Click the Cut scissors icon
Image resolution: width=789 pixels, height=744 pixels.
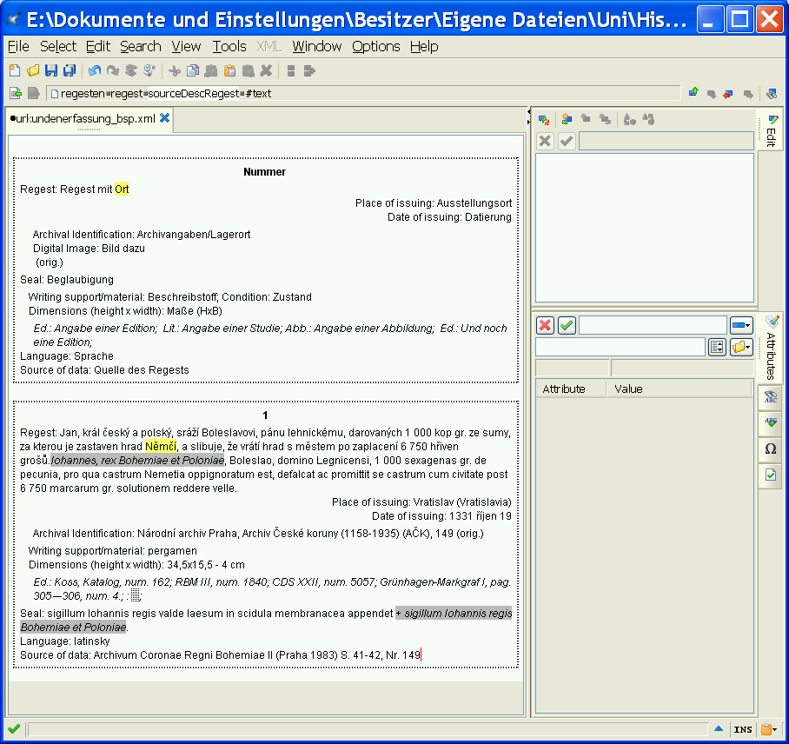tap(175, 71)
